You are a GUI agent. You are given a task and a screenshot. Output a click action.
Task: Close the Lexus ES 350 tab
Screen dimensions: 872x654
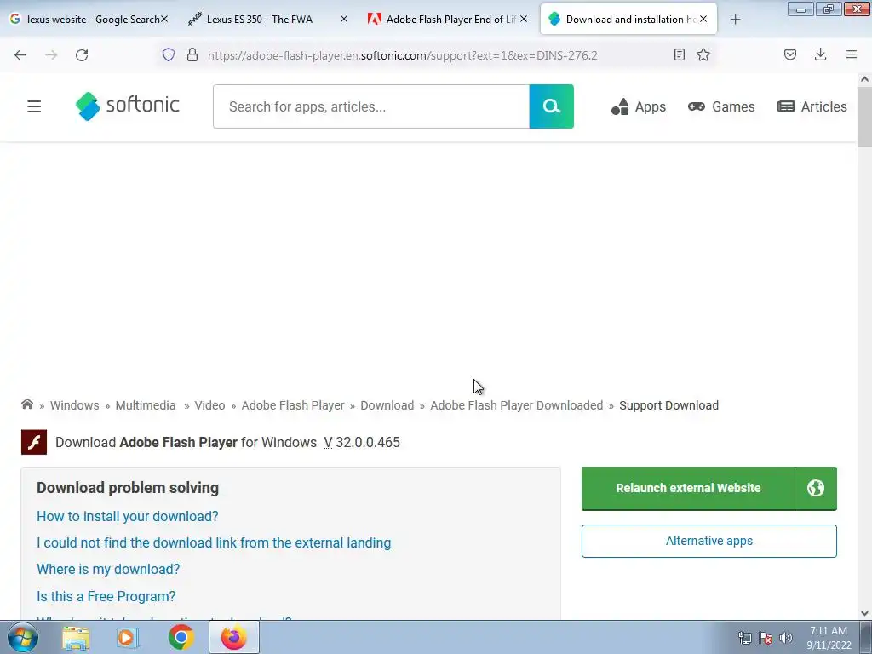(344, 19)
